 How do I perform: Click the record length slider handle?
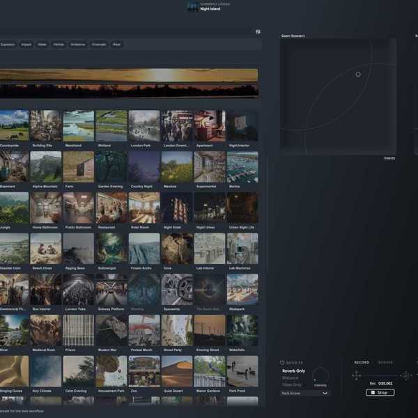[x=405, y=376]
